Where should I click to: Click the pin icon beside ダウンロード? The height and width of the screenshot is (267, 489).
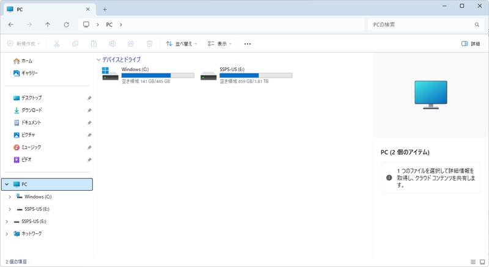89,111
